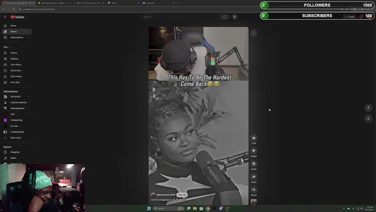Open Music under Explore
376x212 pixels.
tap(16, 158)
